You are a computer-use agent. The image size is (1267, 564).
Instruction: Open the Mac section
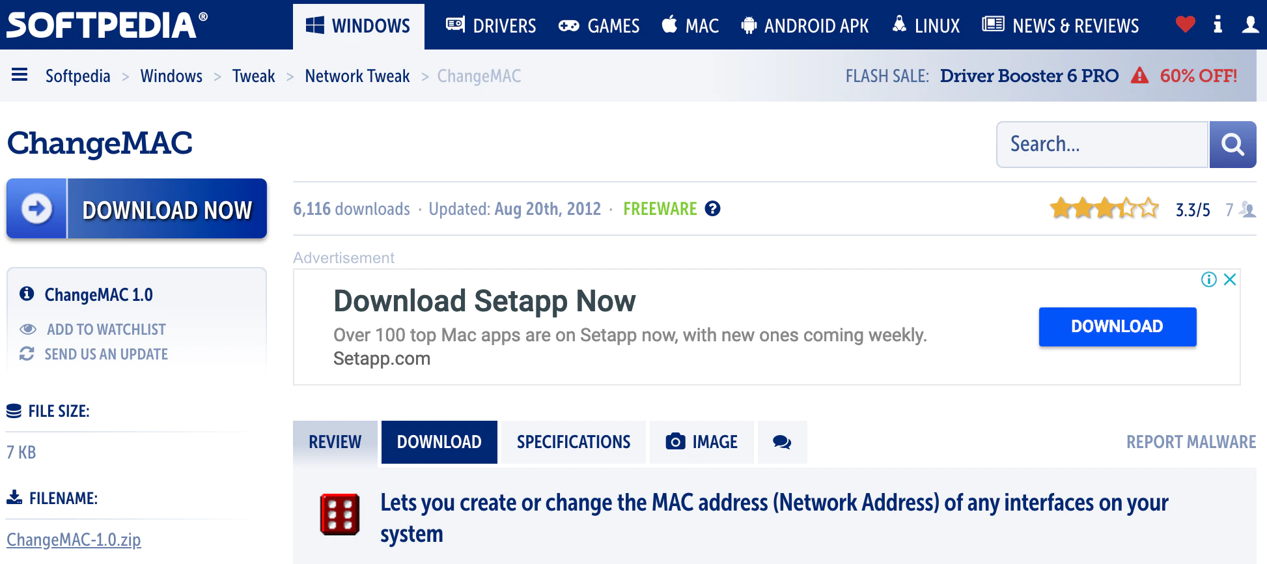(x=690, y=26)
